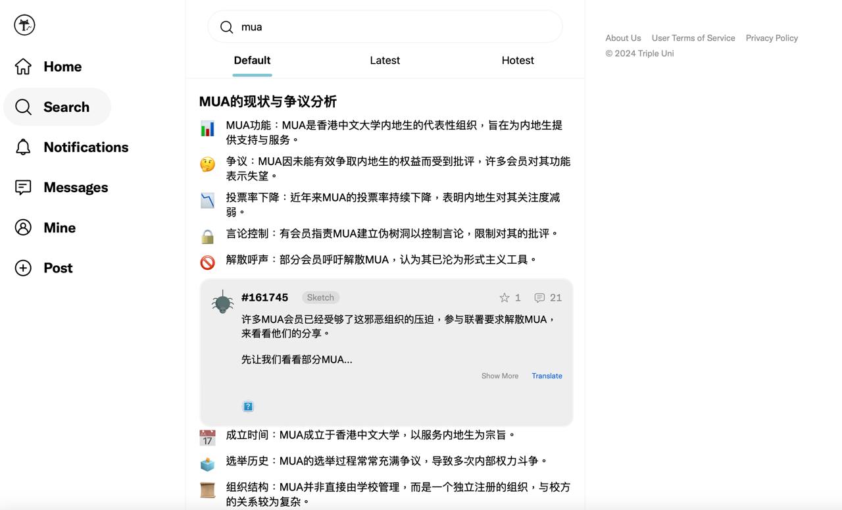Expand post with Show More

click(499, 376)
